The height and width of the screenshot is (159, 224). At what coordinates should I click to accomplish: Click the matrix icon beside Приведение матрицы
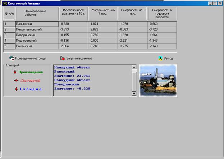click(x=12, y=58)
